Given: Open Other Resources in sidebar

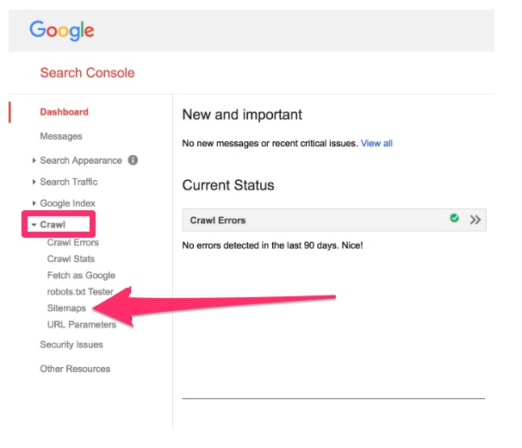Looking at the screenshot, I should pos(75,369).
